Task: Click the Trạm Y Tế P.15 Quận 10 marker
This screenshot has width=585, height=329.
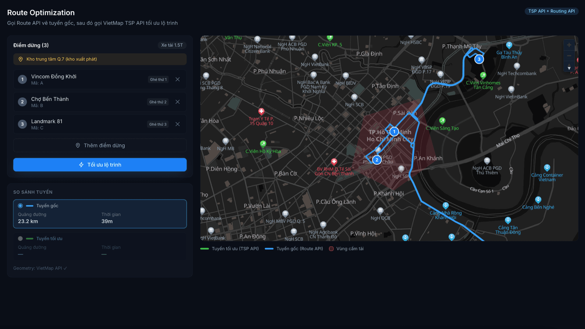Action: click(x=261, y=111)
